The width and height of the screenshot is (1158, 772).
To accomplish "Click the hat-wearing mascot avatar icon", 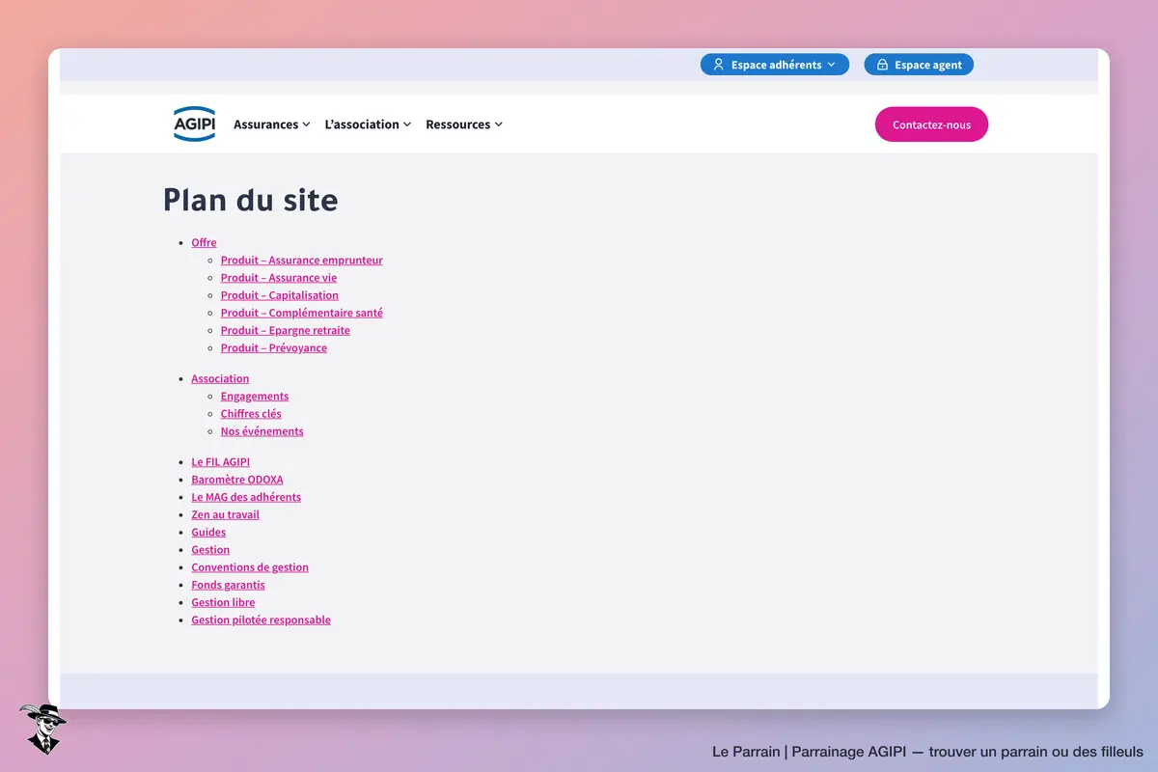I will [41, 728].
